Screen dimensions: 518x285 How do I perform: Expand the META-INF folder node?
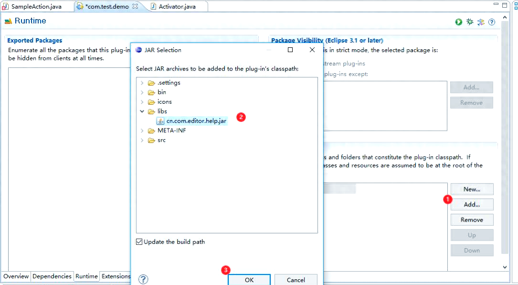(142, 131)
